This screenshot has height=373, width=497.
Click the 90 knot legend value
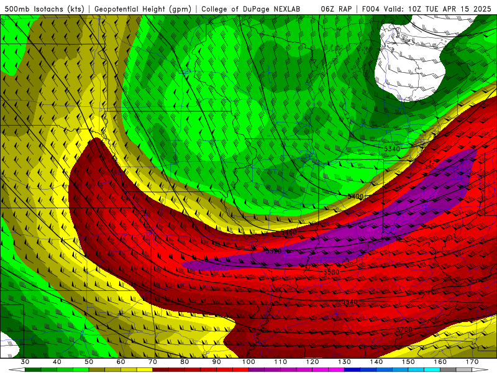pyautogui.click(x=217, y=362)
